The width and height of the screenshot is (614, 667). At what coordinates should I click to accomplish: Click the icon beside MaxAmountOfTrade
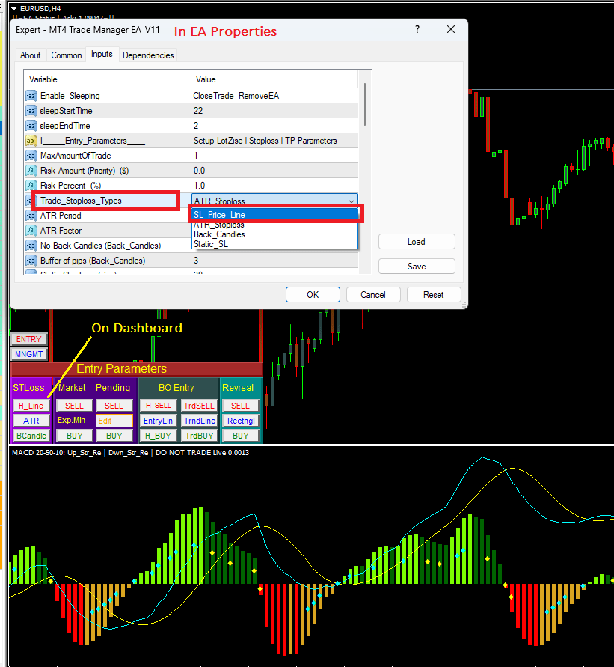pos(31,156)
